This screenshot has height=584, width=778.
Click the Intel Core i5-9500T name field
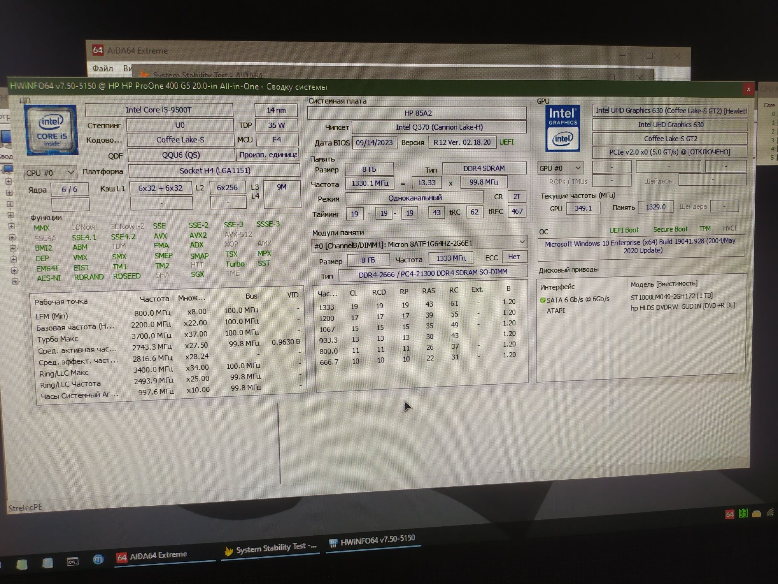point(159,110)
